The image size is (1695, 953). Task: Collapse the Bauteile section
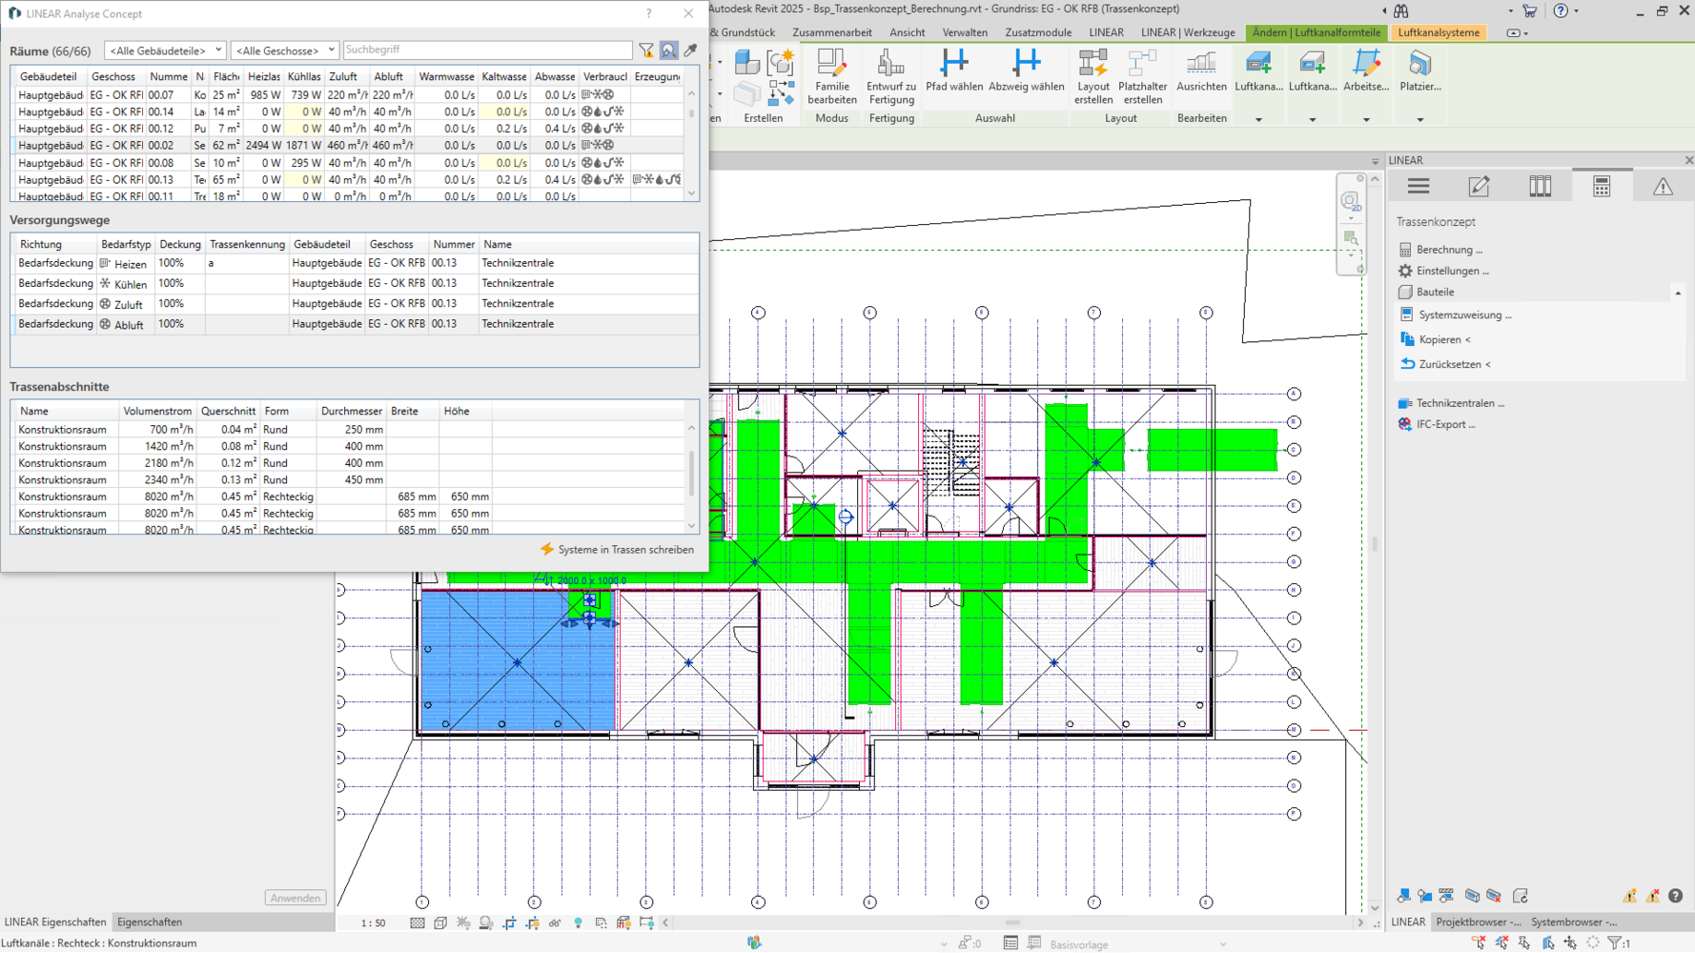point(1678,293)
